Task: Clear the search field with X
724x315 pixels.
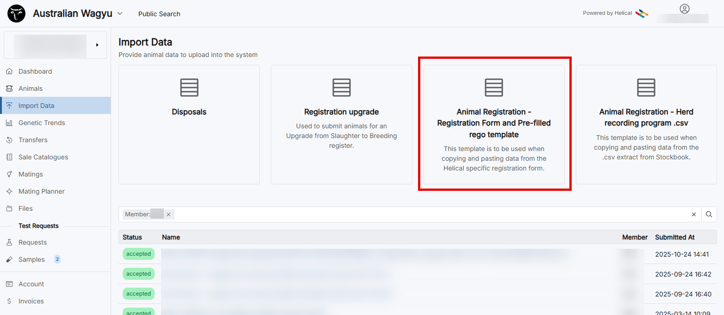Action: 693,214
